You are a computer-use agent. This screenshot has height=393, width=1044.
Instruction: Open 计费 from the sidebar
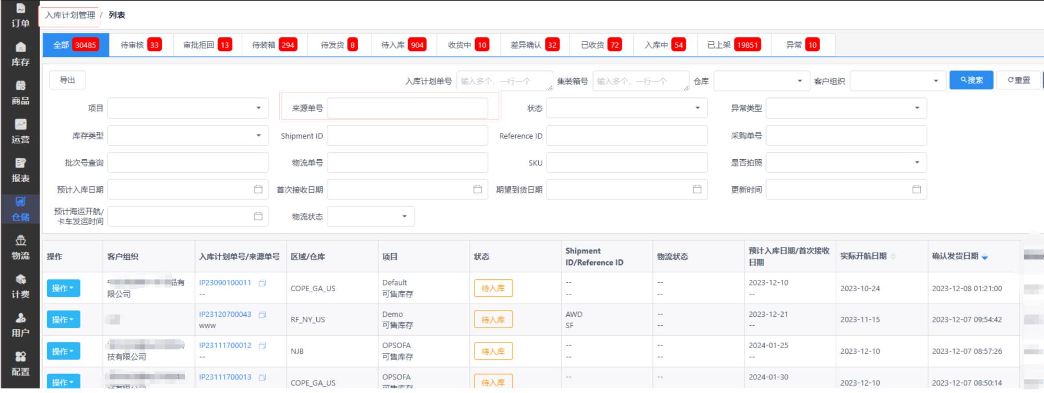click(x=20, y=286)
